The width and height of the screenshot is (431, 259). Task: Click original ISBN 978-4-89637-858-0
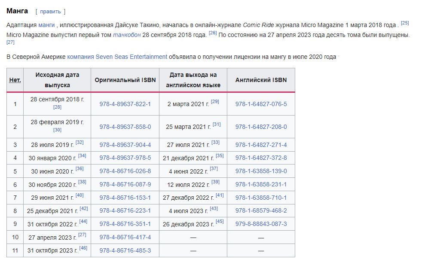(125, 127)
